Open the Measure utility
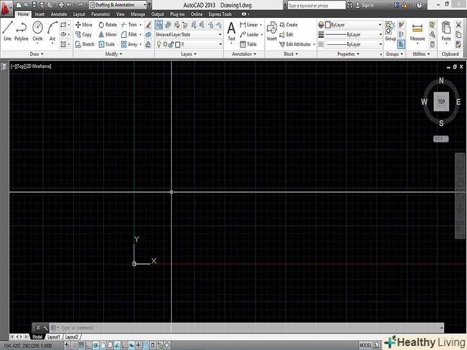The width and height of the screenshot is (467, 350). [x=418, y=31]
